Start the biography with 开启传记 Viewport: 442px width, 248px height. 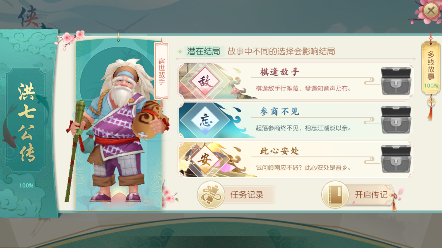pyautogui.click(x=359, y=195)
